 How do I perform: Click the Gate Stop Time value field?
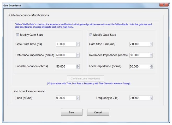click(x=139, y=44)
